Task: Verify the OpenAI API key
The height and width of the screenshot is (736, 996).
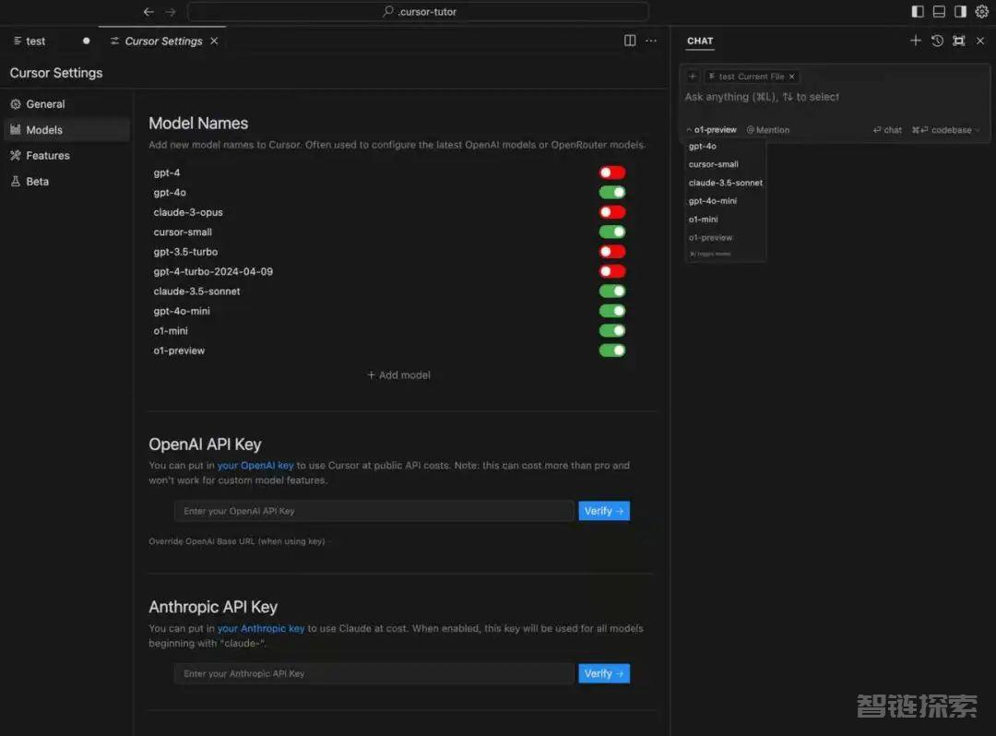Action: click(x=604, y=511)
